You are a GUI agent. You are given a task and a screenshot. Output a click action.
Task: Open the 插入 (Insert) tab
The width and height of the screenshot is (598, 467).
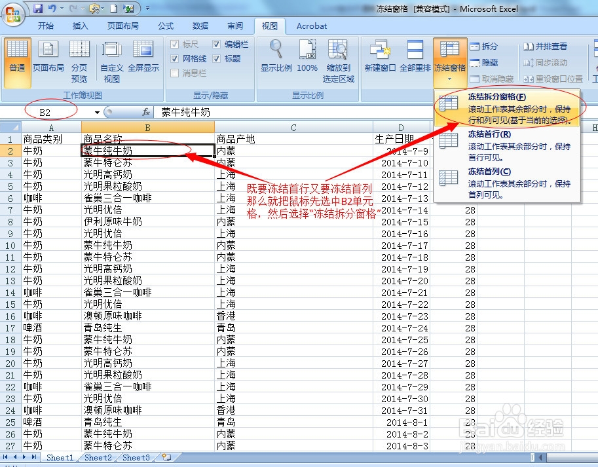(x=80, y=26)
